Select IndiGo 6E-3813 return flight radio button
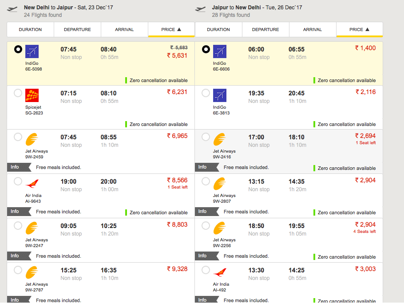The height and width of the screenshot is (303, 404). (206, 93)
